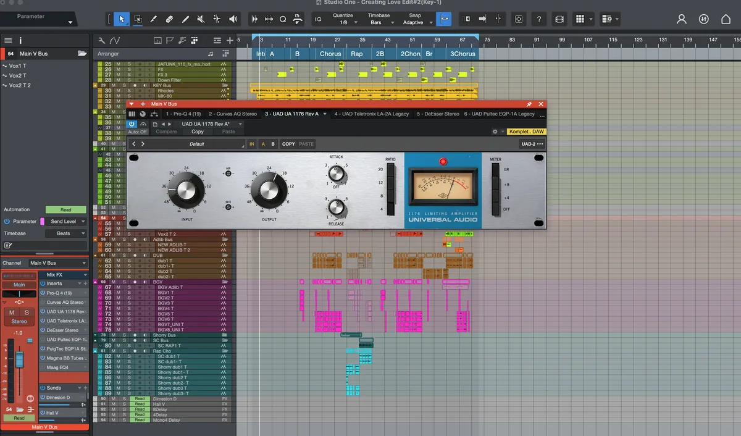Activate the Bend tool
The width and height of the screenshot is (741, 436).
[x=217, y=19]
